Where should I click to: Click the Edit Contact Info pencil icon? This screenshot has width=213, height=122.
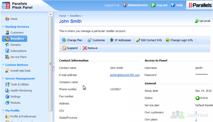click(x=138, y=40)
